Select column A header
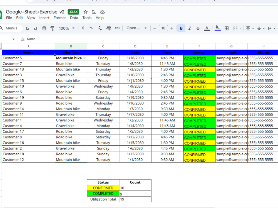 pyautogui.click(x=28, y=46)
